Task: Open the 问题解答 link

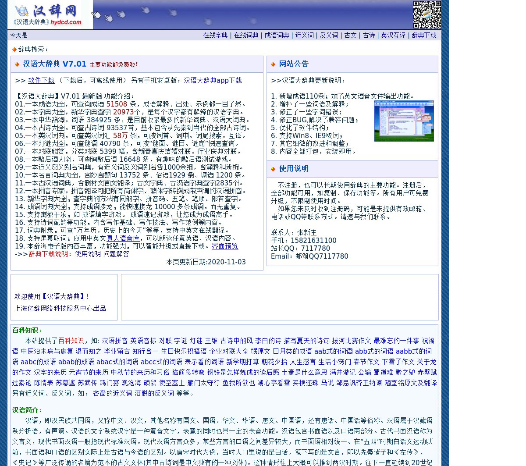Action: (116, 254)
